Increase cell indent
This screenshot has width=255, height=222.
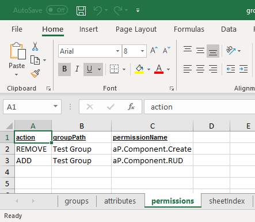243,69
